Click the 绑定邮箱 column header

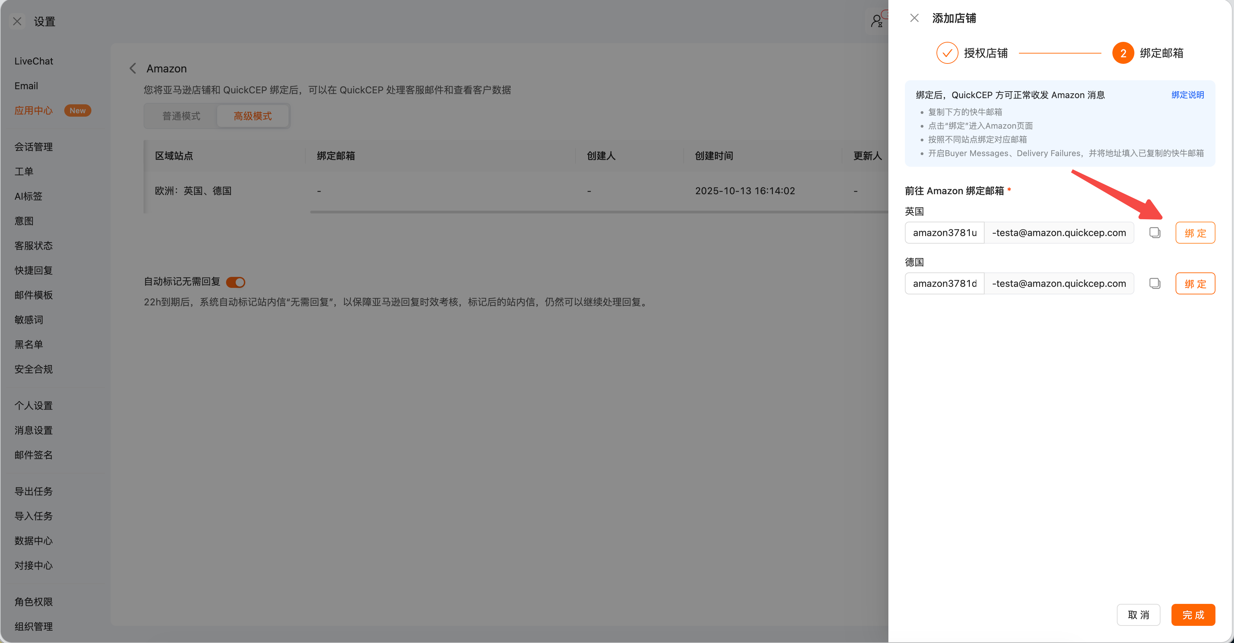coord(336,156)
